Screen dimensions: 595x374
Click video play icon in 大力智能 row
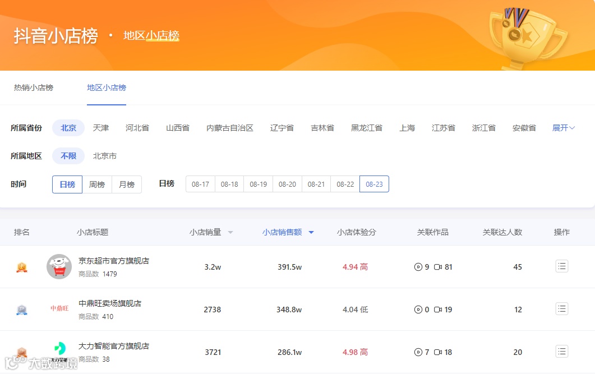(x=418, y=352)
